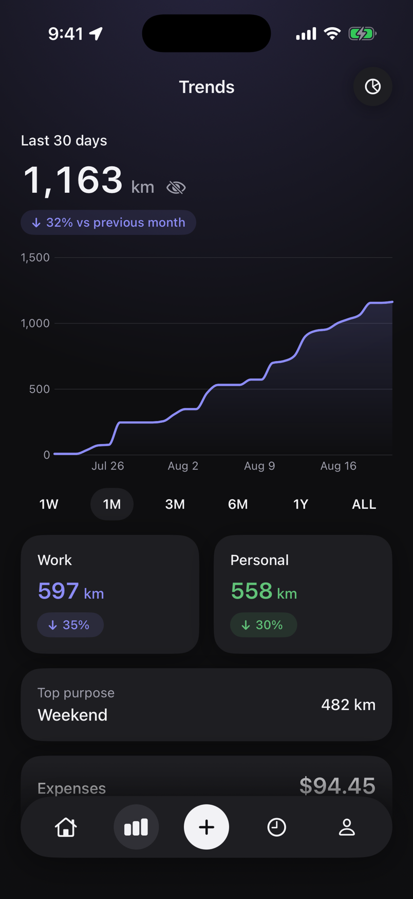Open the Personal 558 km card
The height and width of the screenshot is (899, 413).
[x=303, y=594]
